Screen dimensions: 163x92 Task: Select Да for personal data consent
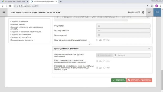[x=97, y=68]
